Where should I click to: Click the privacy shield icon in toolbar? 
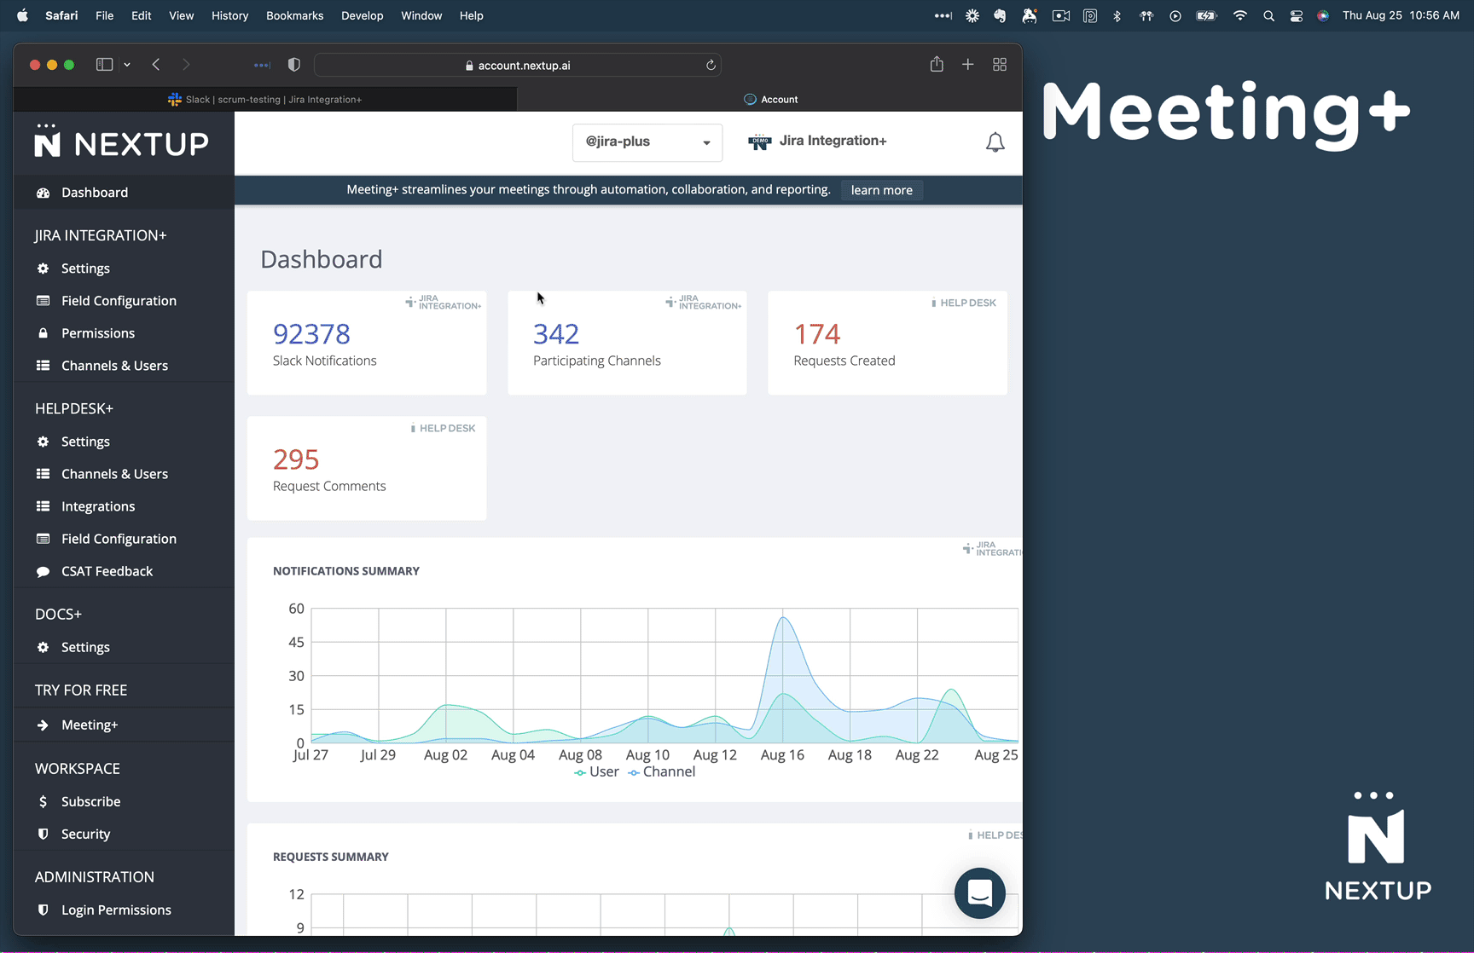[x=294, y=65]
